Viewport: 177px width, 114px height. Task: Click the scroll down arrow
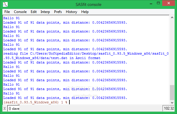pyautogui.click(x=172, y=102)
